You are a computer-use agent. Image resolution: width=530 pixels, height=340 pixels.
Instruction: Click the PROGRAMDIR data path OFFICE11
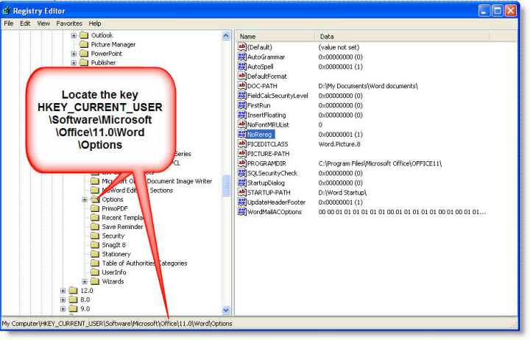[x=380, y=163]
